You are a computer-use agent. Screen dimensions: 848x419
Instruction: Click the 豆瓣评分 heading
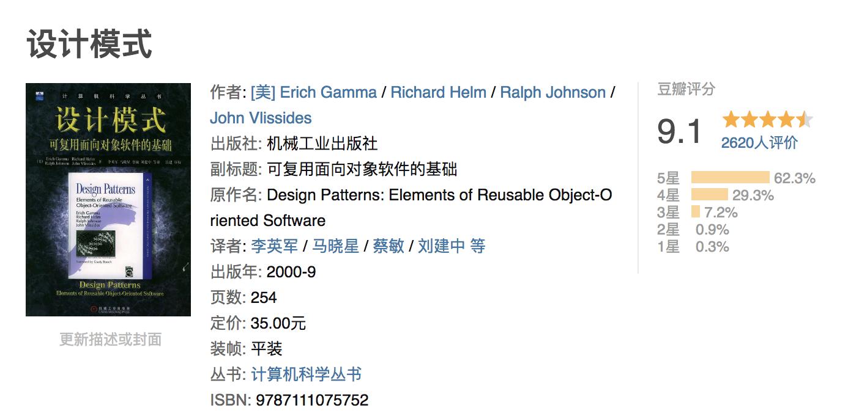(x=686, y=90)
